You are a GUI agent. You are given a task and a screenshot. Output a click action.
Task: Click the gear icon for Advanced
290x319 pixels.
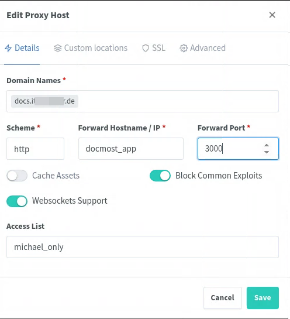[x=184, y=48]
